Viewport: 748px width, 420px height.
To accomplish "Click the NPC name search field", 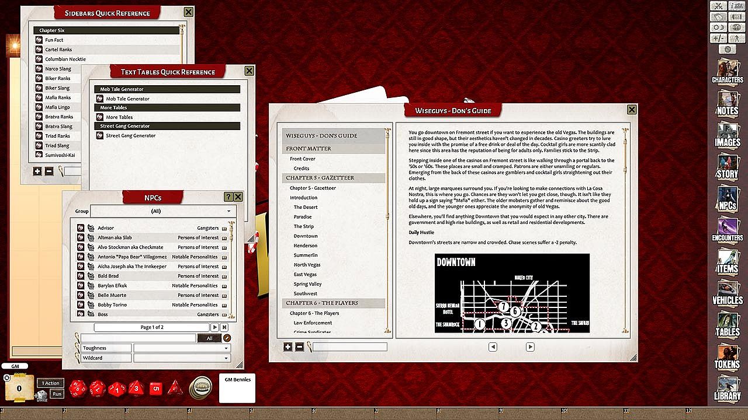I will click(x=138, y=338).
